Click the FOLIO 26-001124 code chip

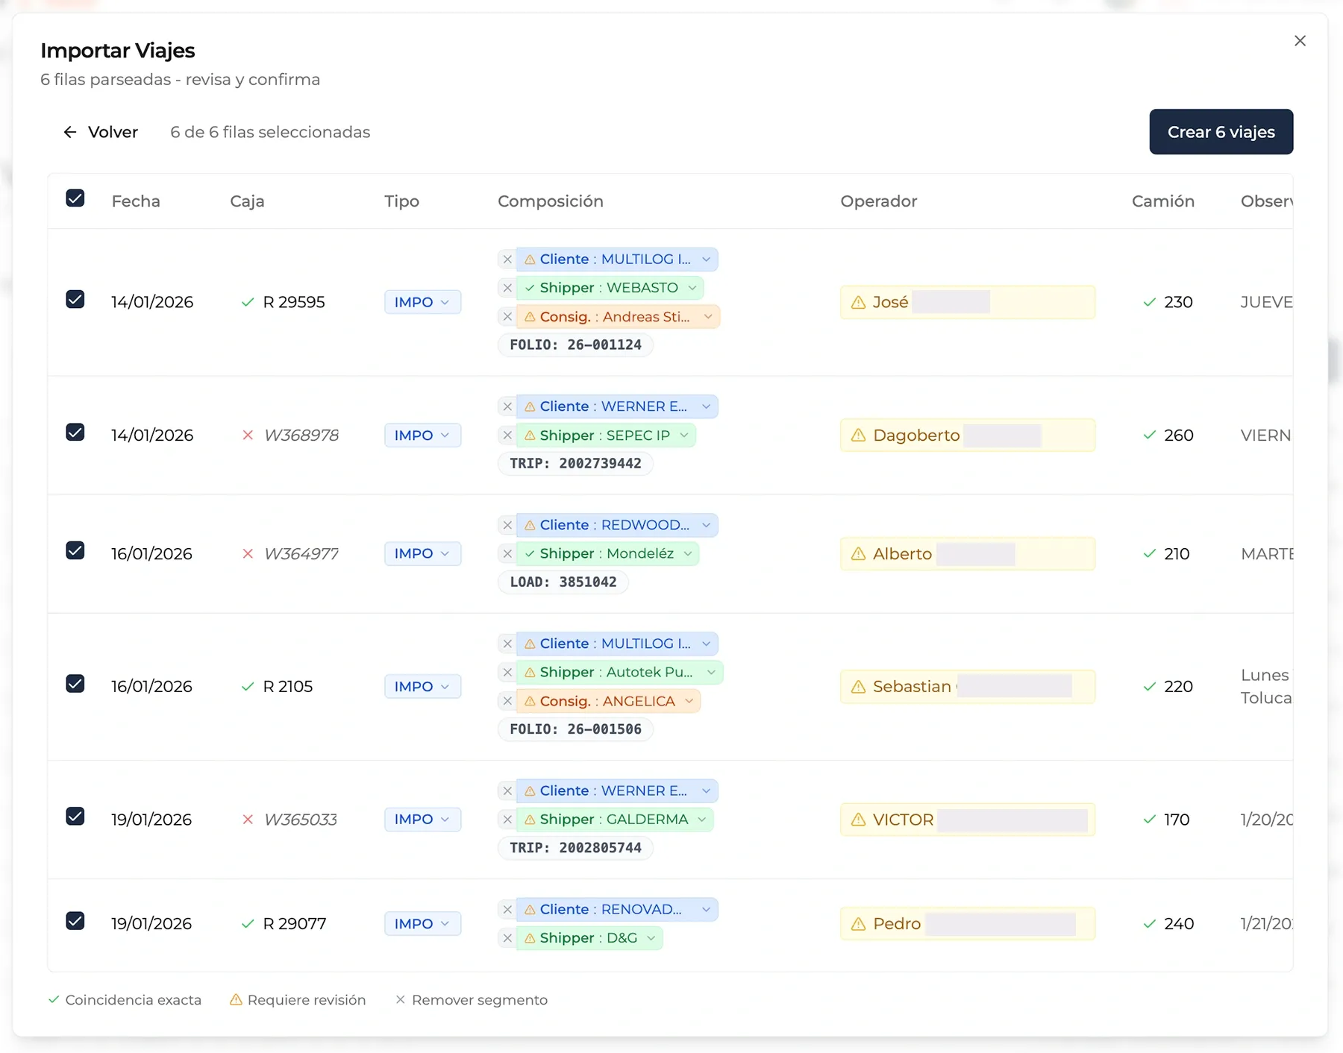point(575,345)
